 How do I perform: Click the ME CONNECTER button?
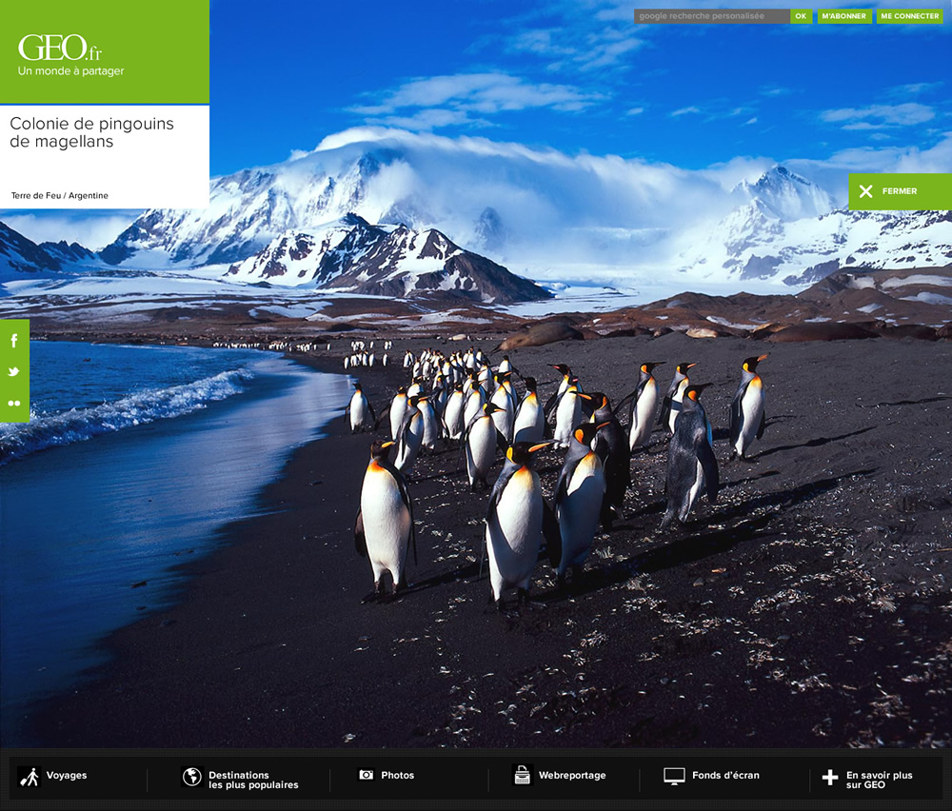coord(909,16)
